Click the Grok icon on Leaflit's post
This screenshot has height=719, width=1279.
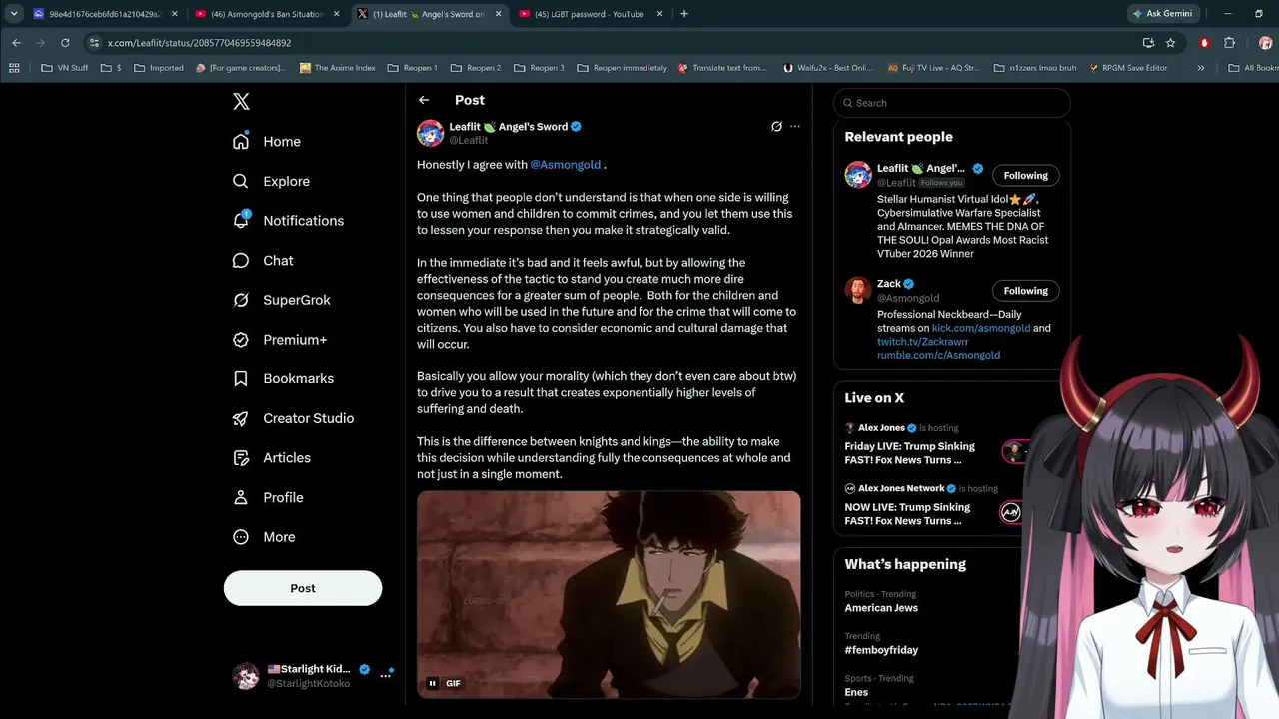[776, 127]
